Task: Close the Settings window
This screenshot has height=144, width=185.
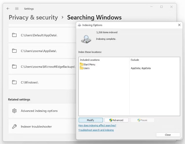Action: click(171, 7)
